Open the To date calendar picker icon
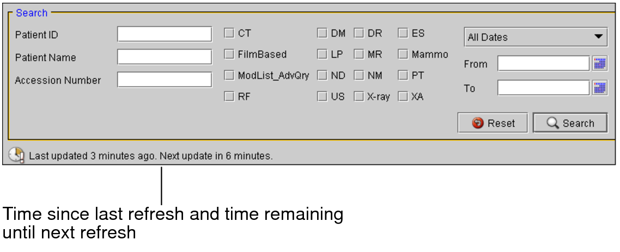This screenshot has width=620, height=252. pos(599,88)
